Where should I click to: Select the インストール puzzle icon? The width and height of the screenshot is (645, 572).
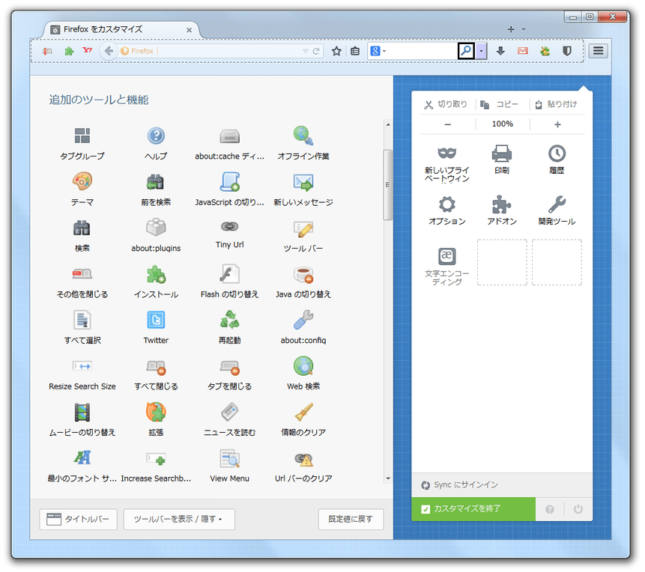[x=156, y=274]
